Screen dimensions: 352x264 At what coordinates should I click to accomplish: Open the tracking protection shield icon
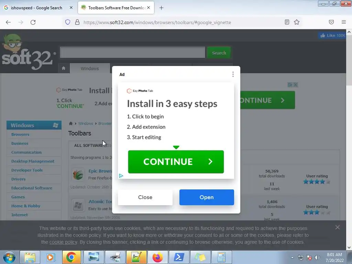[x=68, y=22]
